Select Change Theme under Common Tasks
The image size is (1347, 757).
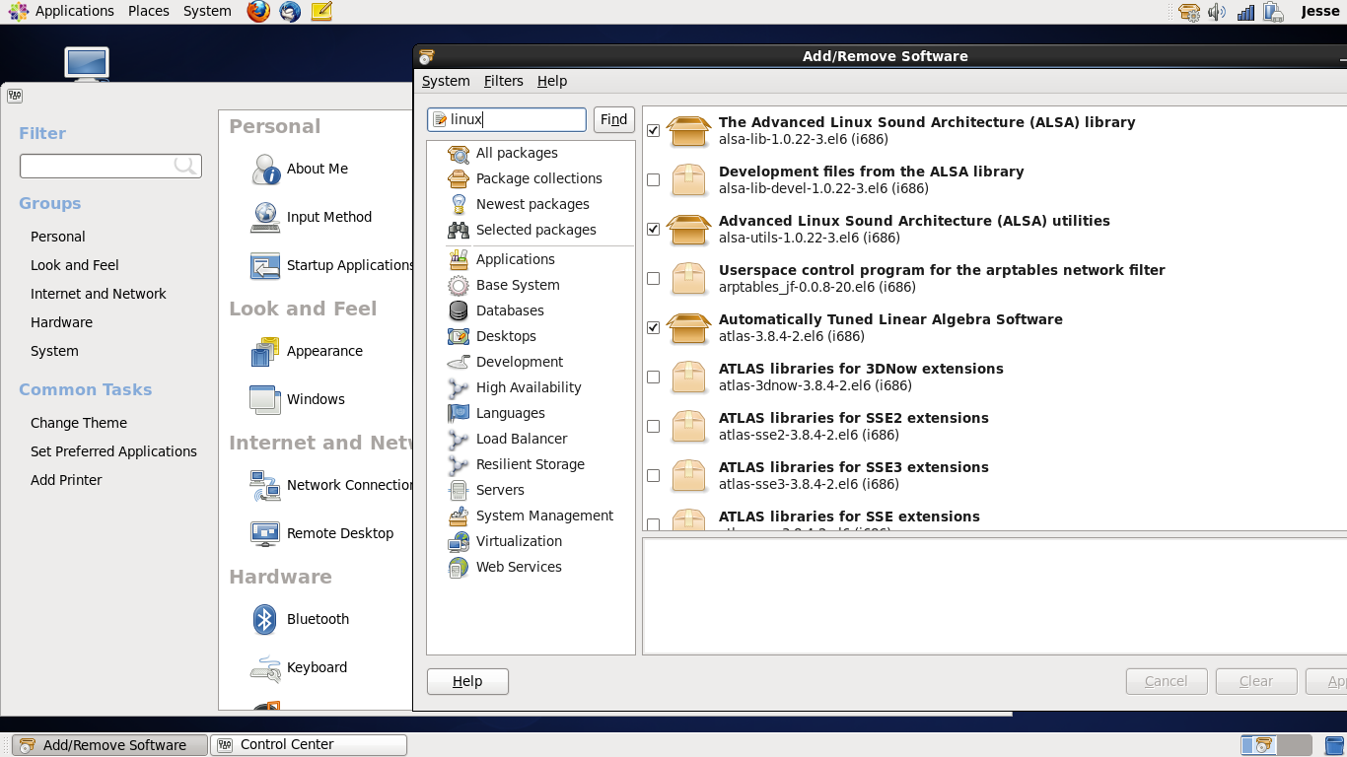click(79, 423)
